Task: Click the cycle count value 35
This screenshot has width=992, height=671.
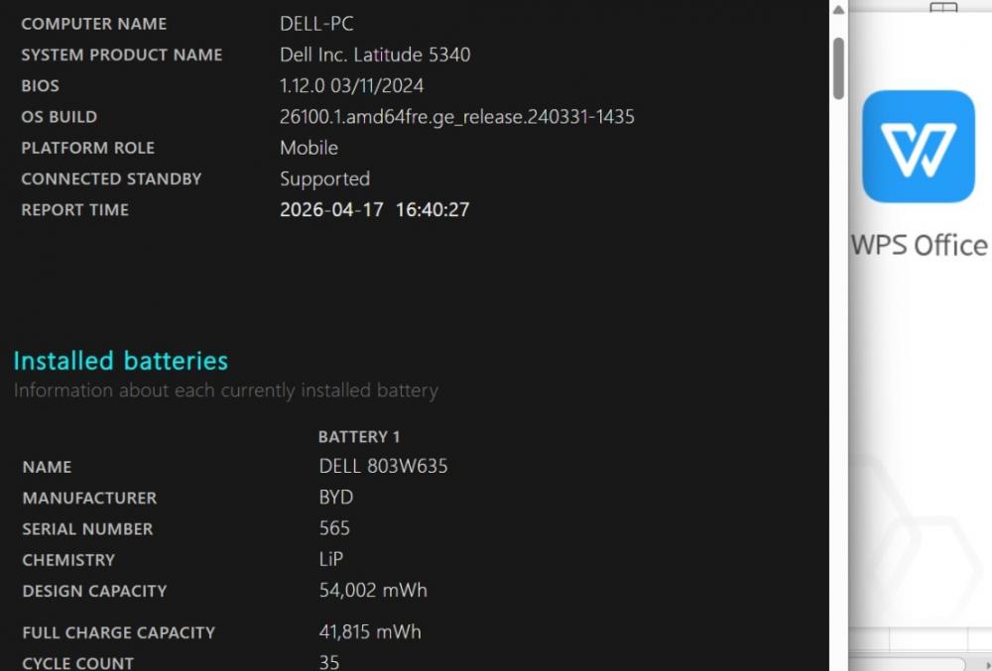Action: 329,662
